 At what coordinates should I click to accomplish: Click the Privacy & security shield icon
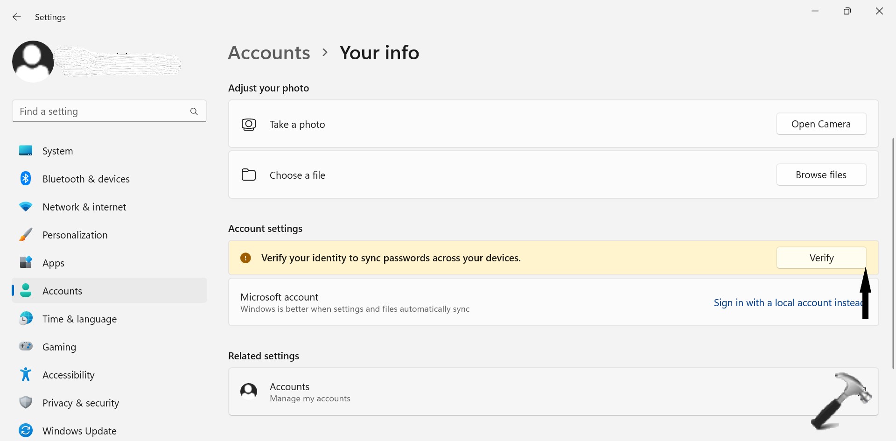(x=26, y=403)
